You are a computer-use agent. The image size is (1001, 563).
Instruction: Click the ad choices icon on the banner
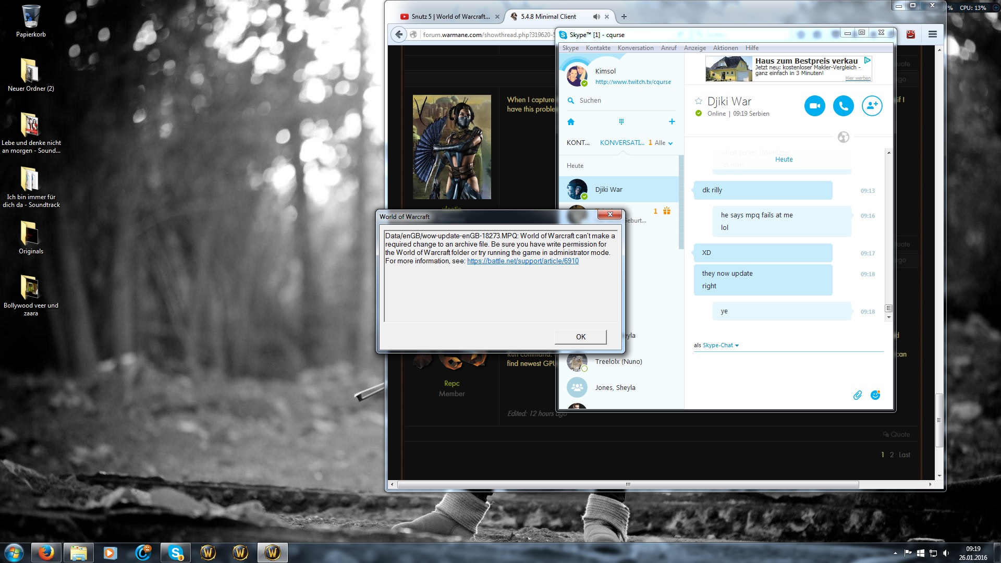tap(867, 60)
